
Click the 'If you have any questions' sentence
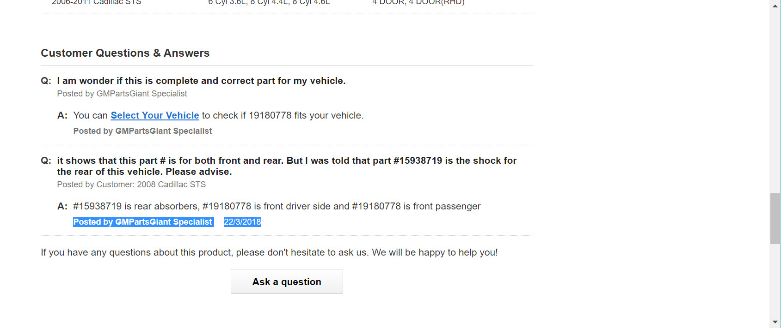pos(269,252)
